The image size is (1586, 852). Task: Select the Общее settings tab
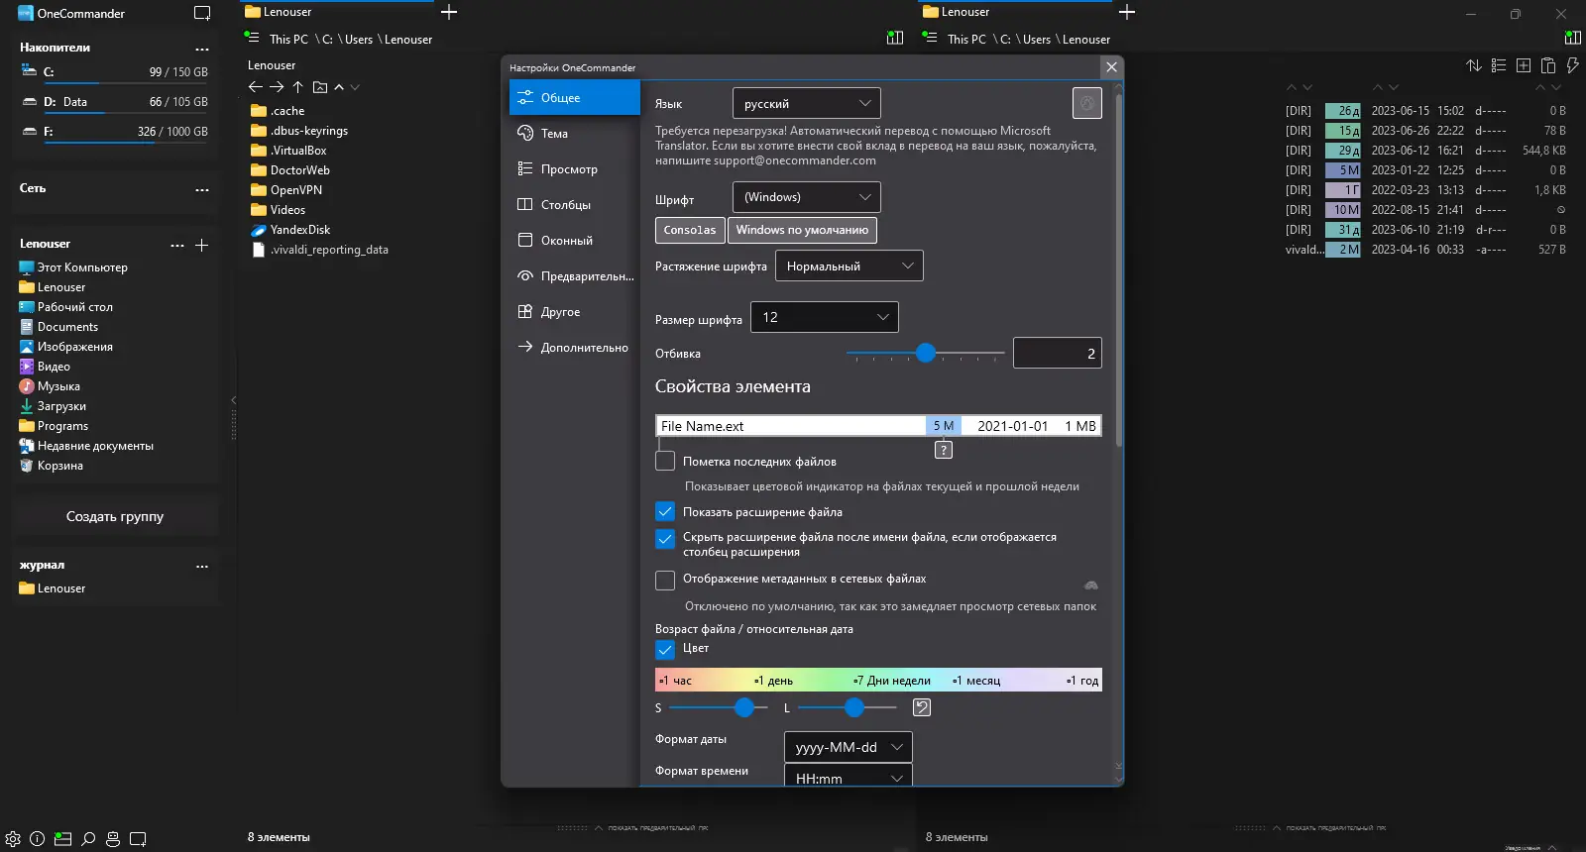575,97
